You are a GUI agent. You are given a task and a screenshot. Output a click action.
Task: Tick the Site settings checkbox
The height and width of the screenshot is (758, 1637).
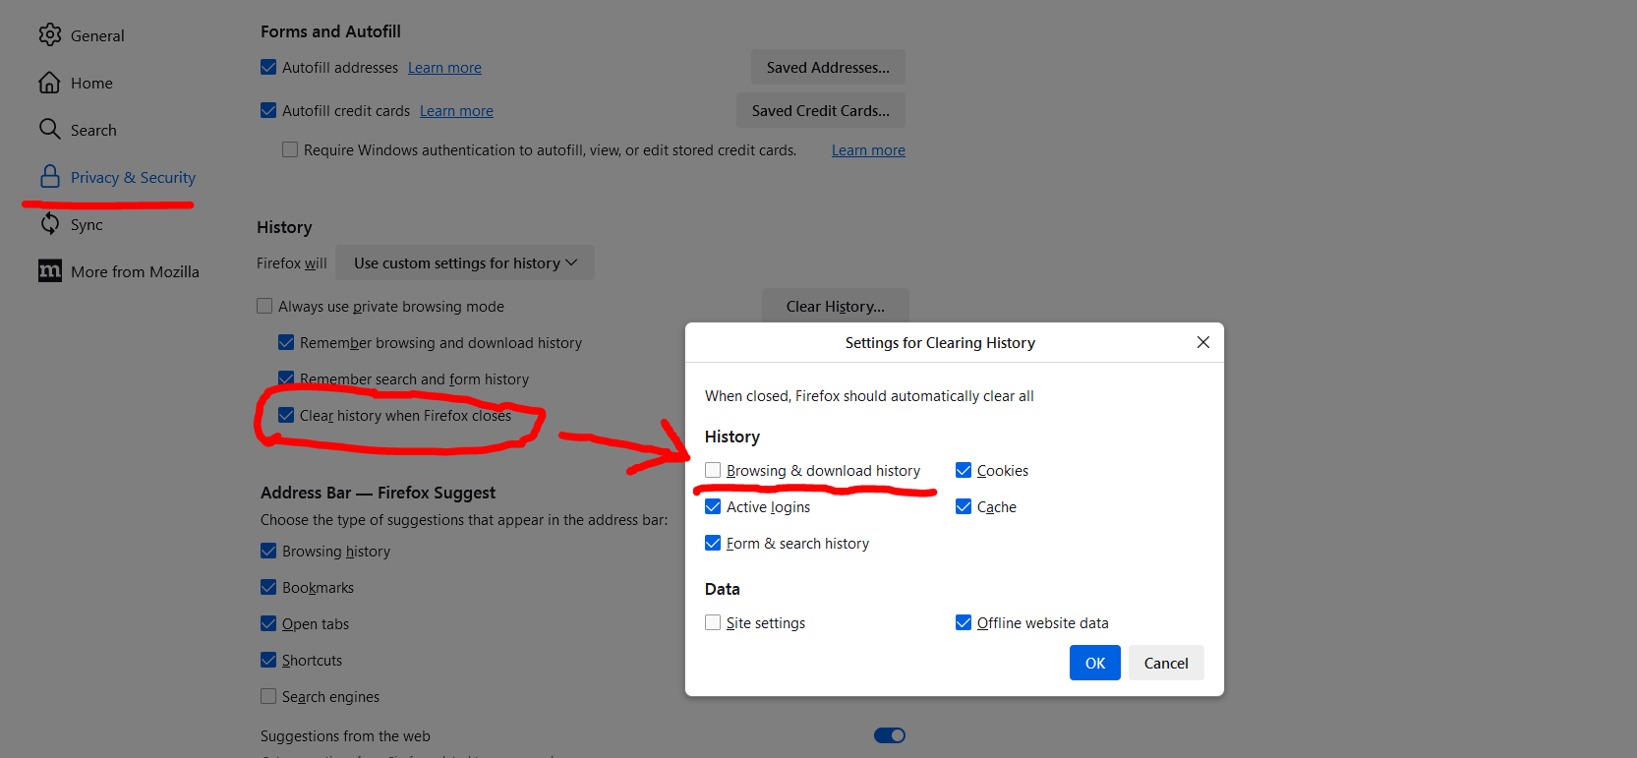point(713,622)
